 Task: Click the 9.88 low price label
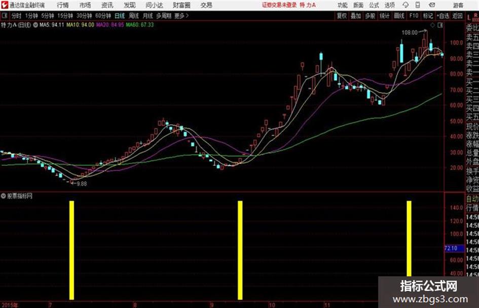(82, 184)
